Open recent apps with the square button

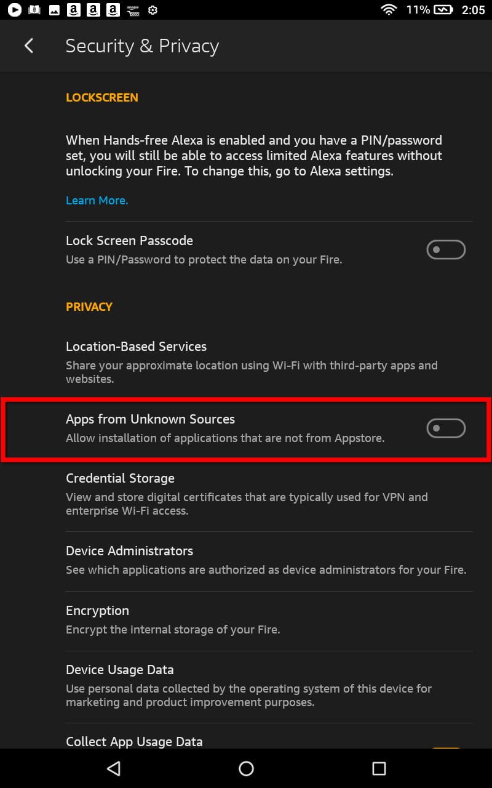point(379,768)
